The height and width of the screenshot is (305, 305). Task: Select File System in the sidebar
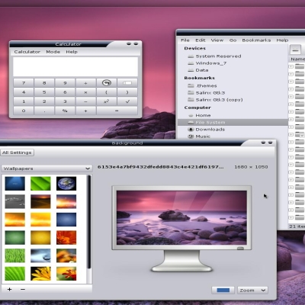233,123
